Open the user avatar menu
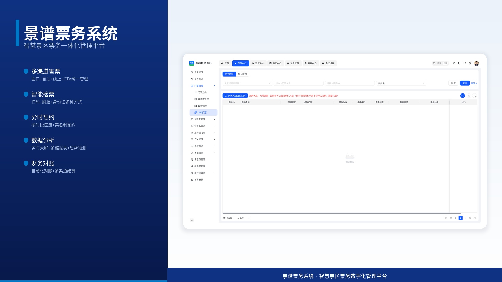 pos(477,63)
